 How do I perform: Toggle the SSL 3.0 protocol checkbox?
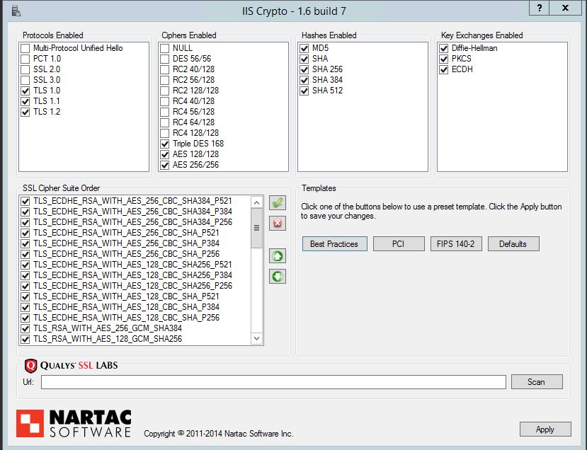click(x=25, y=80)
